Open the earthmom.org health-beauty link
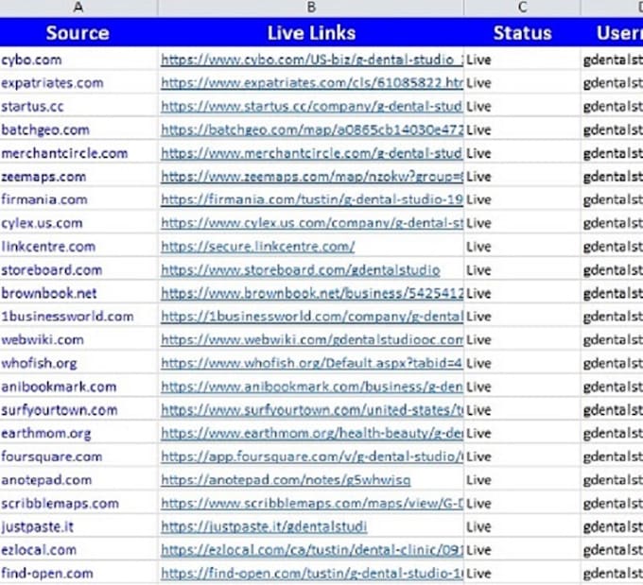643x585 pixels. click(312, 434)
